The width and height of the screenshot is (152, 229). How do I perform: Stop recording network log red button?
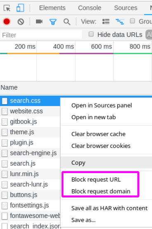7,22
